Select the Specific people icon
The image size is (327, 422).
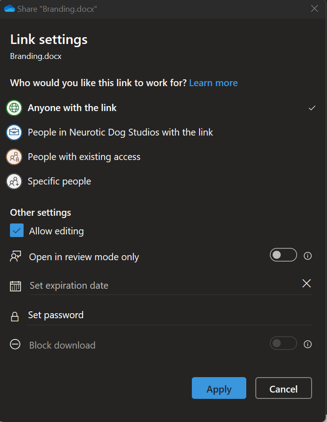click(x=14, y=181)
